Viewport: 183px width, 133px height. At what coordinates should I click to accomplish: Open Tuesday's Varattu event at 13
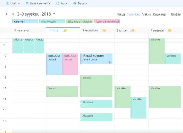62,91
